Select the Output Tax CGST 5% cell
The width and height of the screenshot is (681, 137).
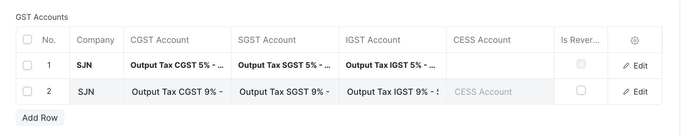pos(177,66)
